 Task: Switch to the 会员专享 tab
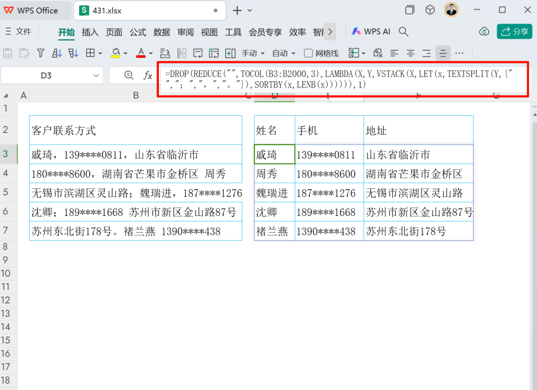pos(265,32)
